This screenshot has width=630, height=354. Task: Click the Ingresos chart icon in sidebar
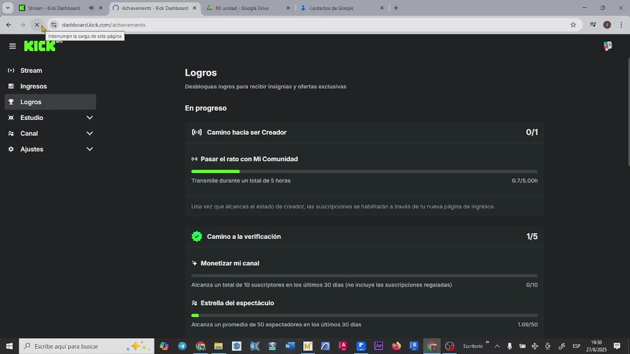11,86
